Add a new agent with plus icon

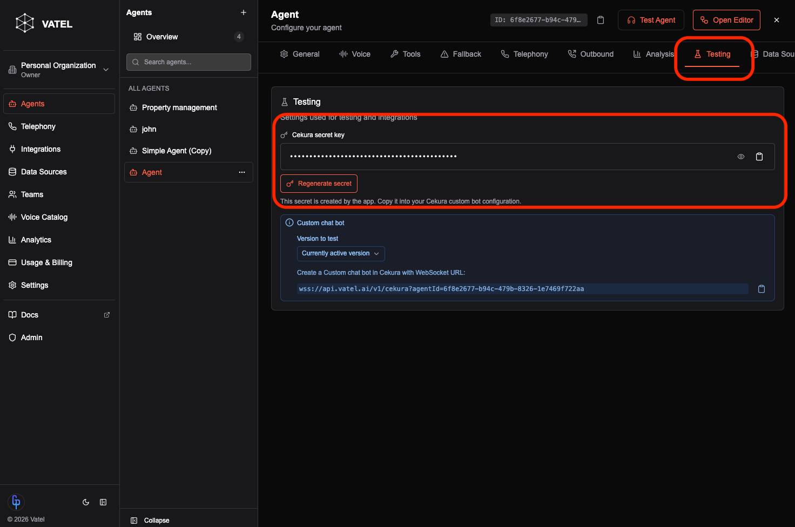pyautogui.click(x=244, y=12)
